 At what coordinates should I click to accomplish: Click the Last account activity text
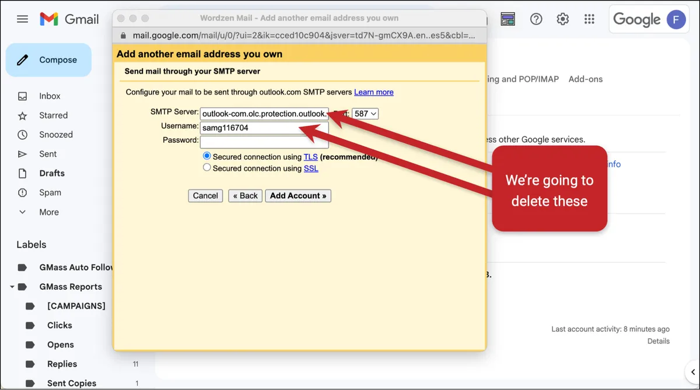(611, 329)
